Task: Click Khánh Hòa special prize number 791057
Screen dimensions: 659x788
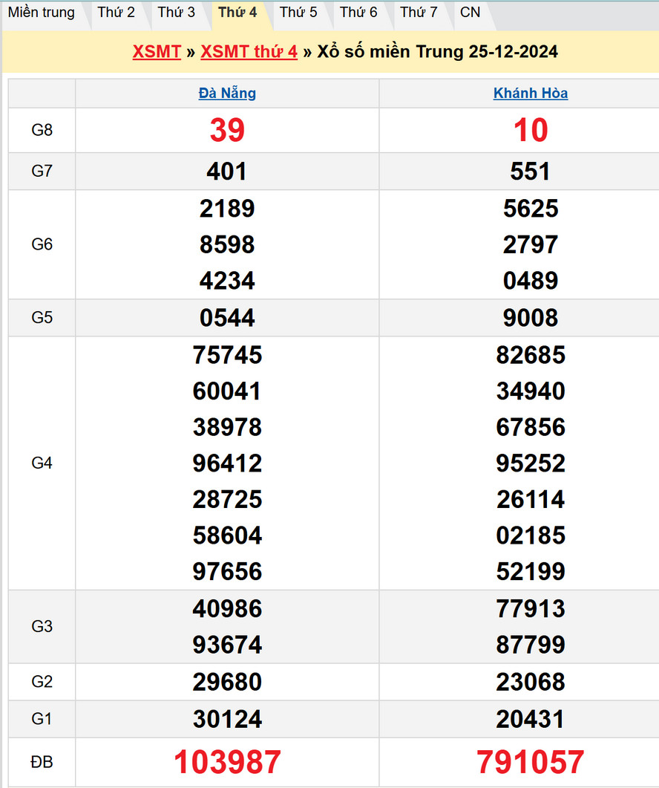Action: (531, 762)
